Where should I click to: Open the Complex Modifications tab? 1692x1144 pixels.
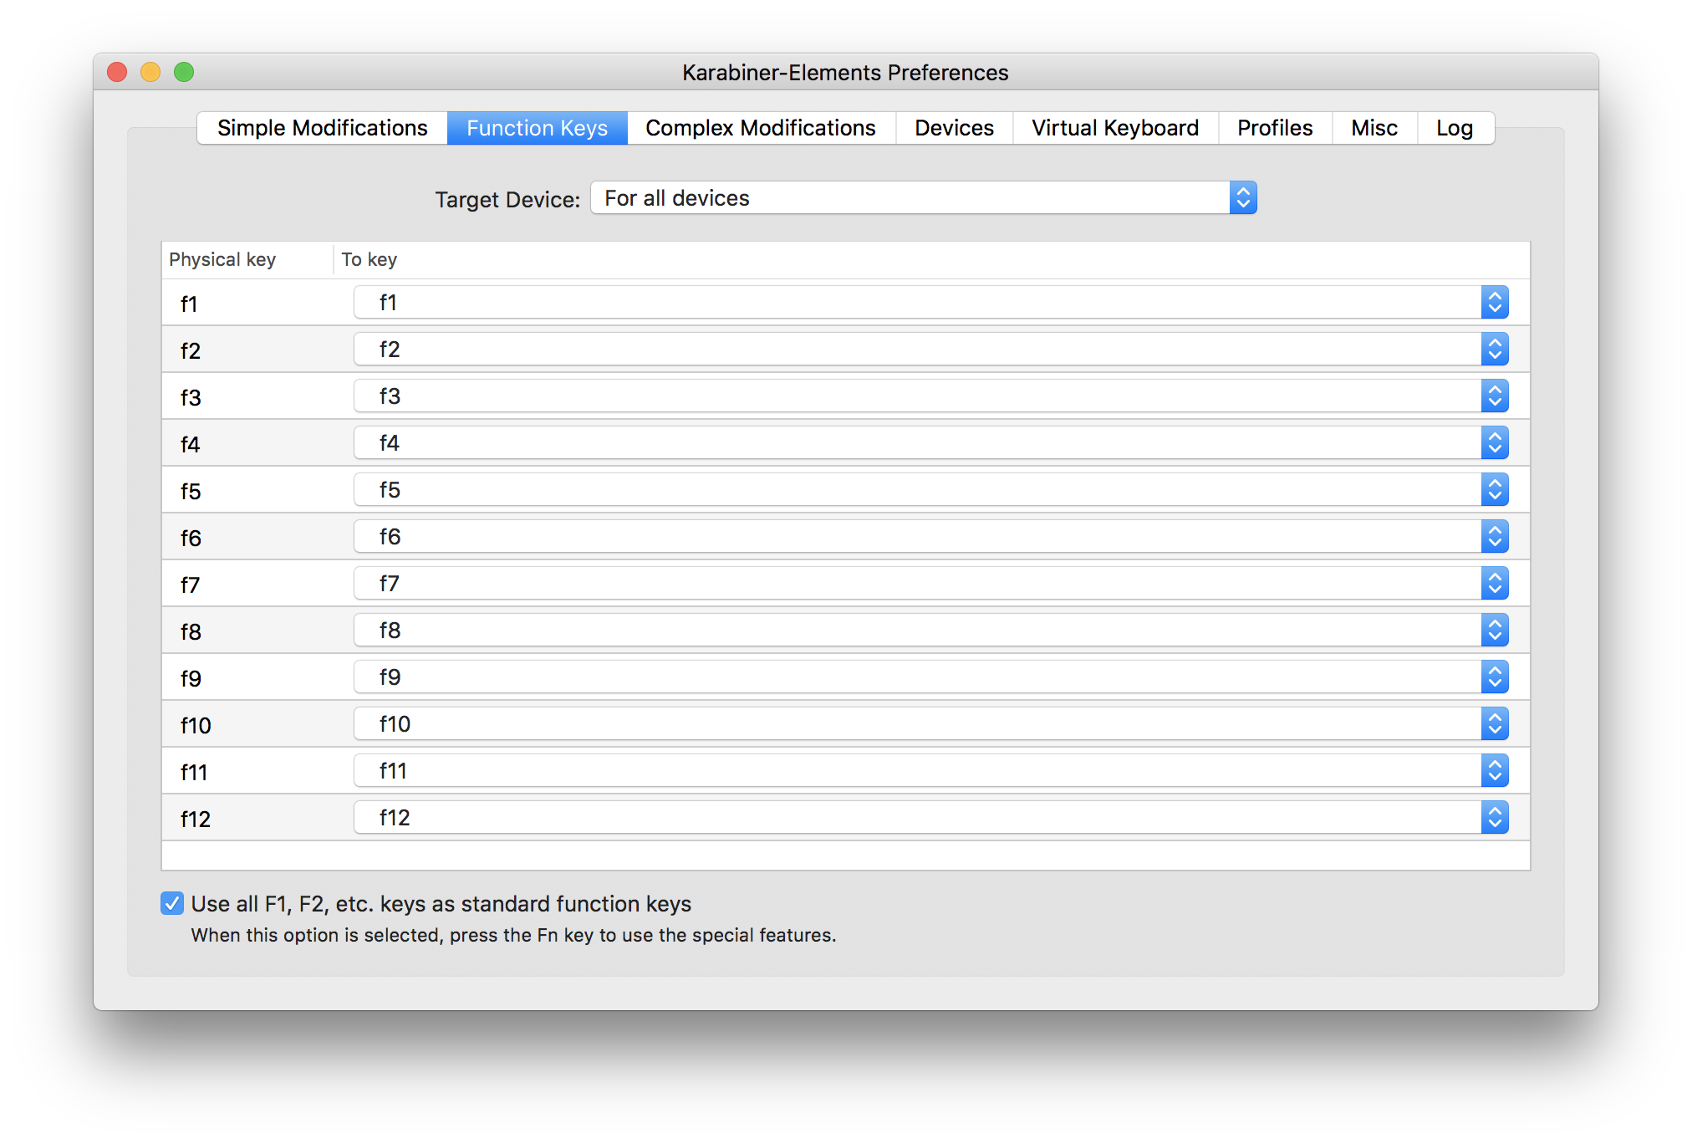[x=760, y=127]
